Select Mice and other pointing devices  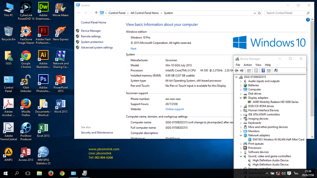[268, 127]
